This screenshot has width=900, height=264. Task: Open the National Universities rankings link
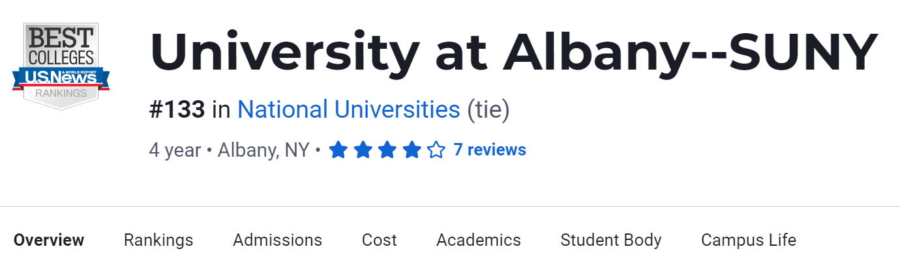pyautogui.click(x=348, y=110)
